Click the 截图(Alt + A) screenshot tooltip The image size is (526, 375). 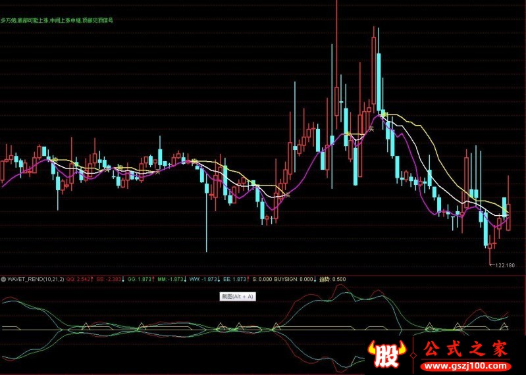tap(238, 297)
